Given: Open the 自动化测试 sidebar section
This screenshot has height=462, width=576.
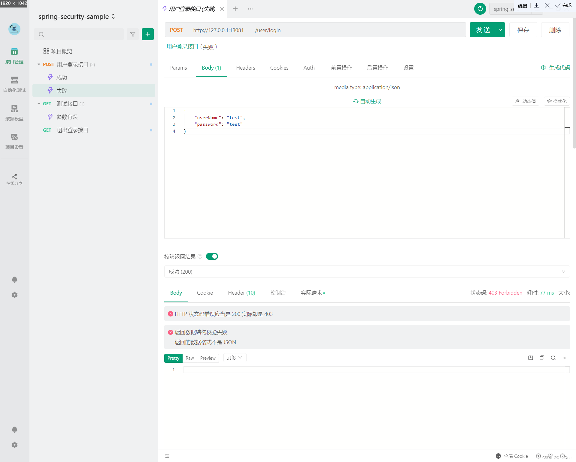Looking at the screenshot, I should (x=14, y=85).
